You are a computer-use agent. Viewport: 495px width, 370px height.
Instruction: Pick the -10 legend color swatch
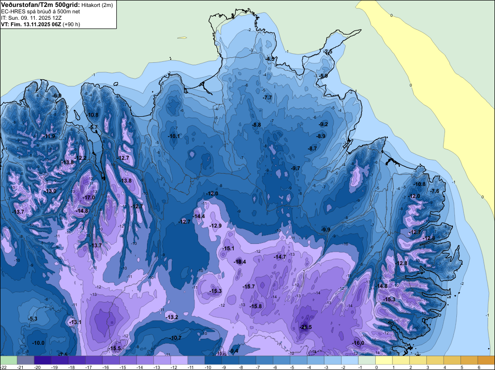pos(213,360)
